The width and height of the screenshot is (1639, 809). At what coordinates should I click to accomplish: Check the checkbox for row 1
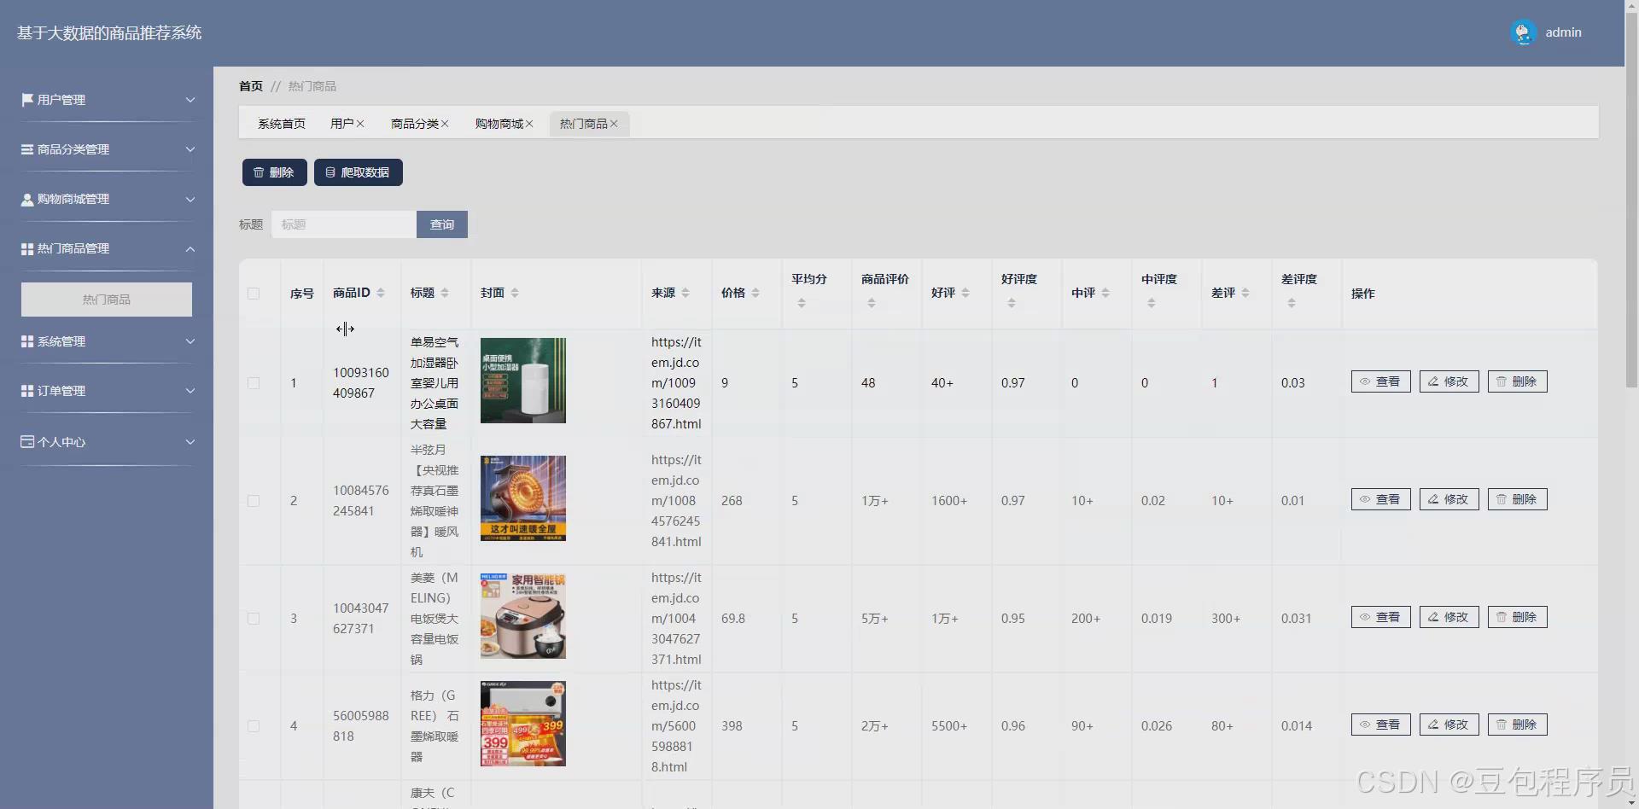[x=254, y=383]
